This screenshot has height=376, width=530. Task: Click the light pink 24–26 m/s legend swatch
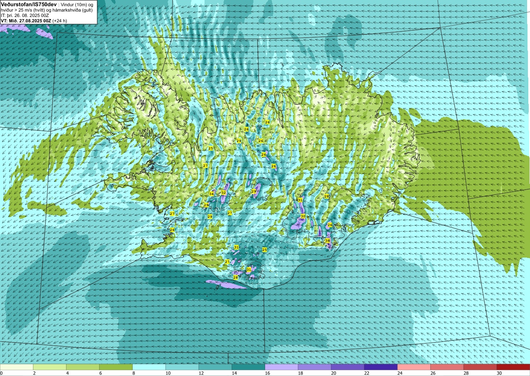[414, 367]
